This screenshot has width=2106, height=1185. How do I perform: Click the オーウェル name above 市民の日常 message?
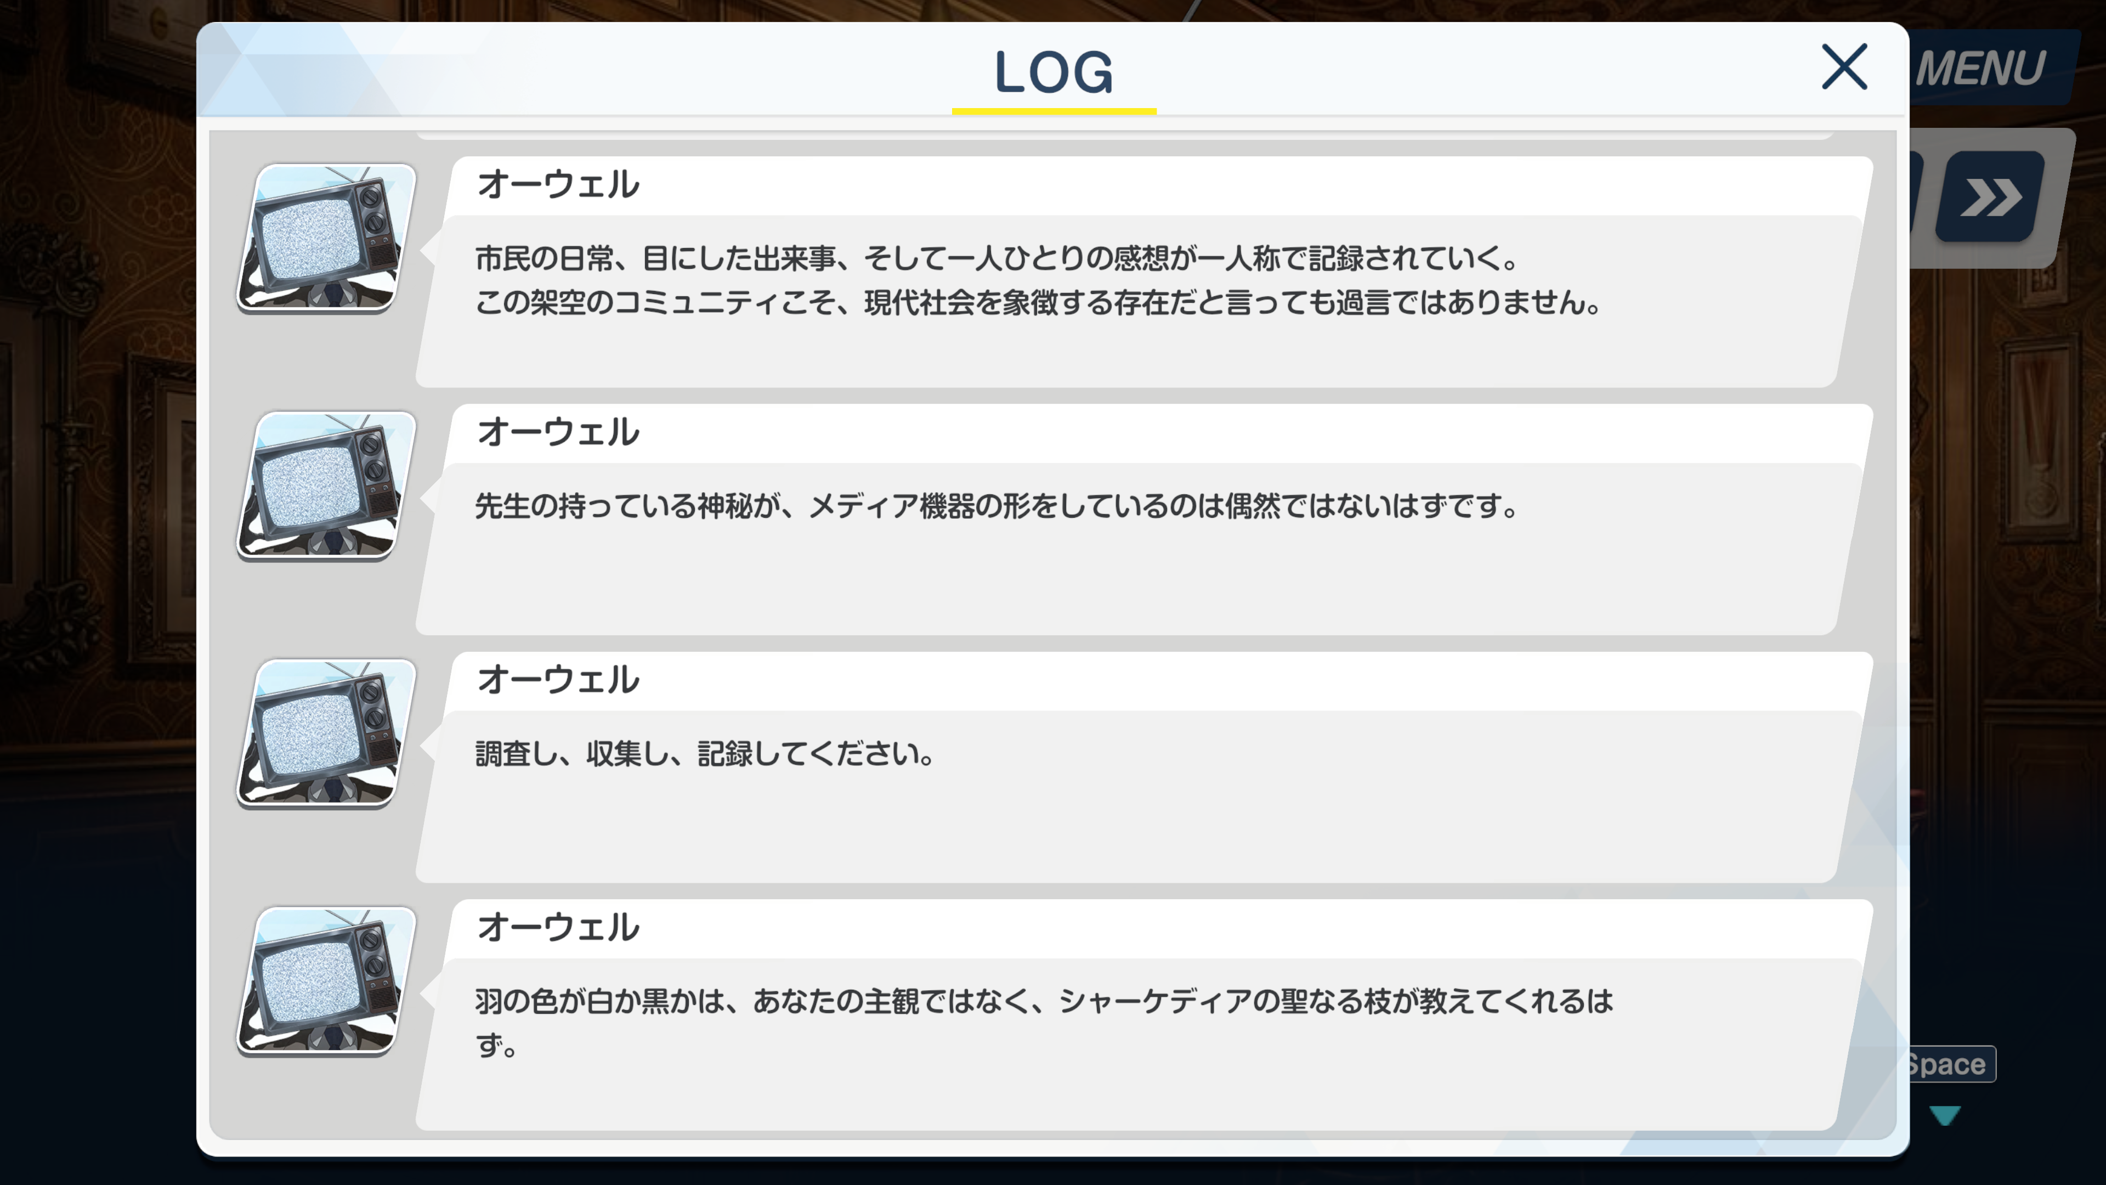pos(558,184)
